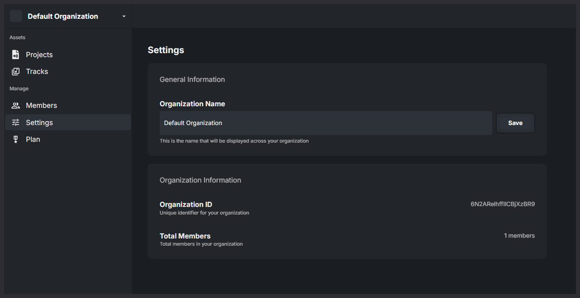The image size is (580, 298).
Task: Click the Default Organization name in header
Action: 63,16
